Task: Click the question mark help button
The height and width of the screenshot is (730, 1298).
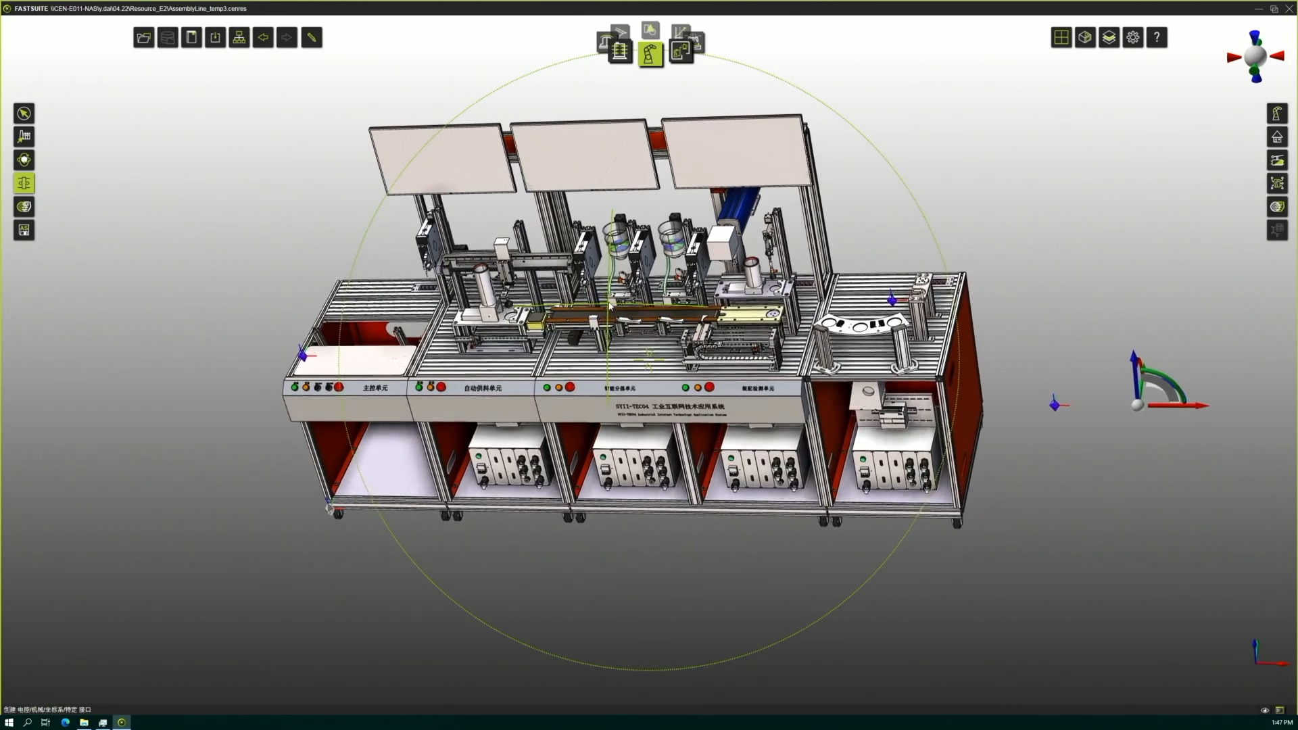Action: pyautogui.click(x=1157, y=38)
